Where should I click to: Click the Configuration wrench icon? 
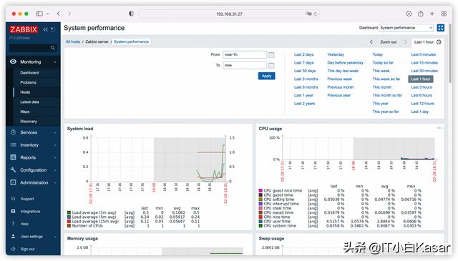tap(13, 170)
